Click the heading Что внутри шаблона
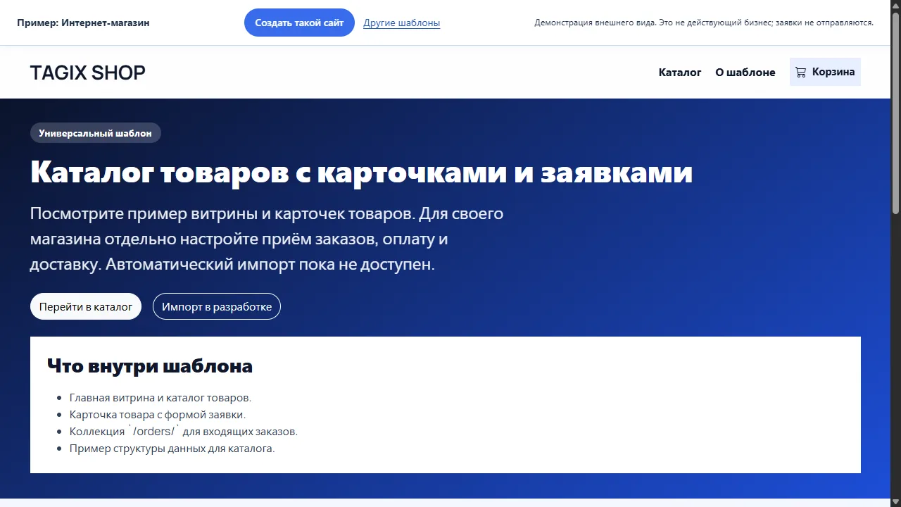This screenshot has width=901, height=507. [150, 366]
